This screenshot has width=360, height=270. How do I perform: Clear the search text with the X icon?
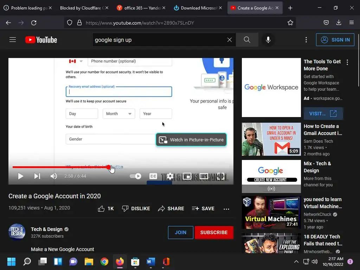229,40
